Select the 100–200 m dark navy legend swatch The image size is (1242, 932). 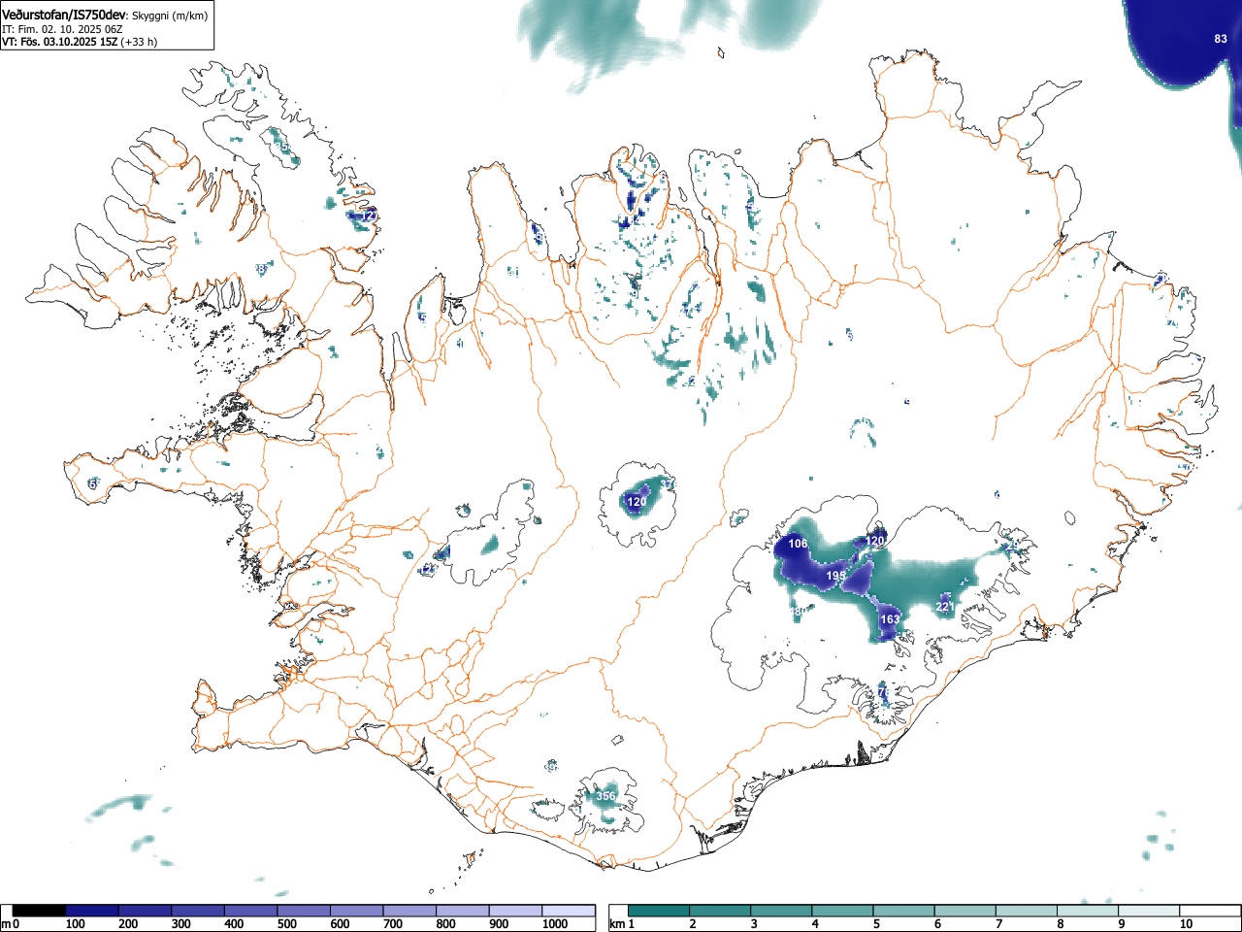[x=92, y=911]
